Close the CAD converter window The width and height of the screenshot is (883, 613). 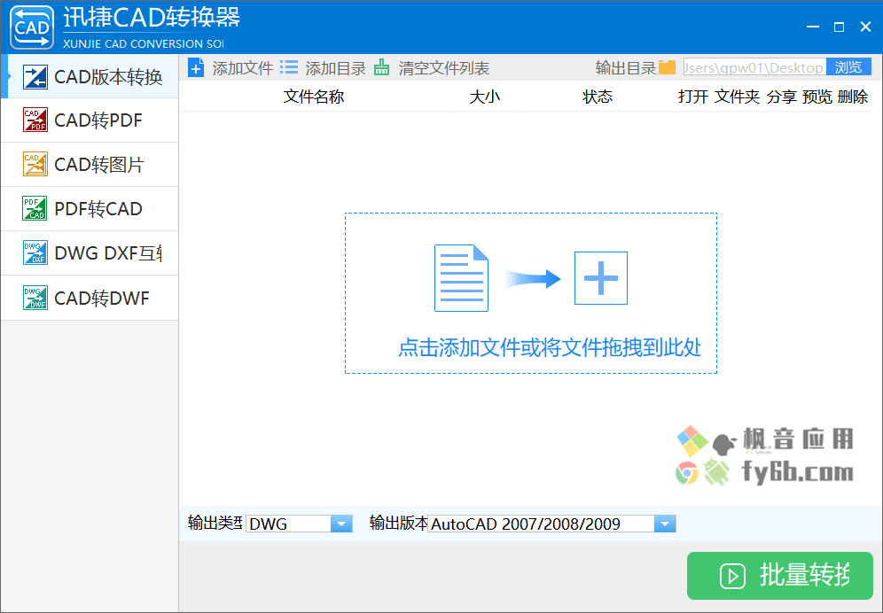click(x=865, y=27)
